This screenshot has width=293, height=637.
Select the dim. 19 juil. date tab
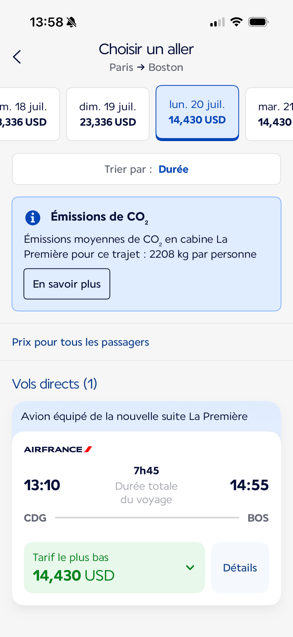pyautogui.click(x=108, y=114)
